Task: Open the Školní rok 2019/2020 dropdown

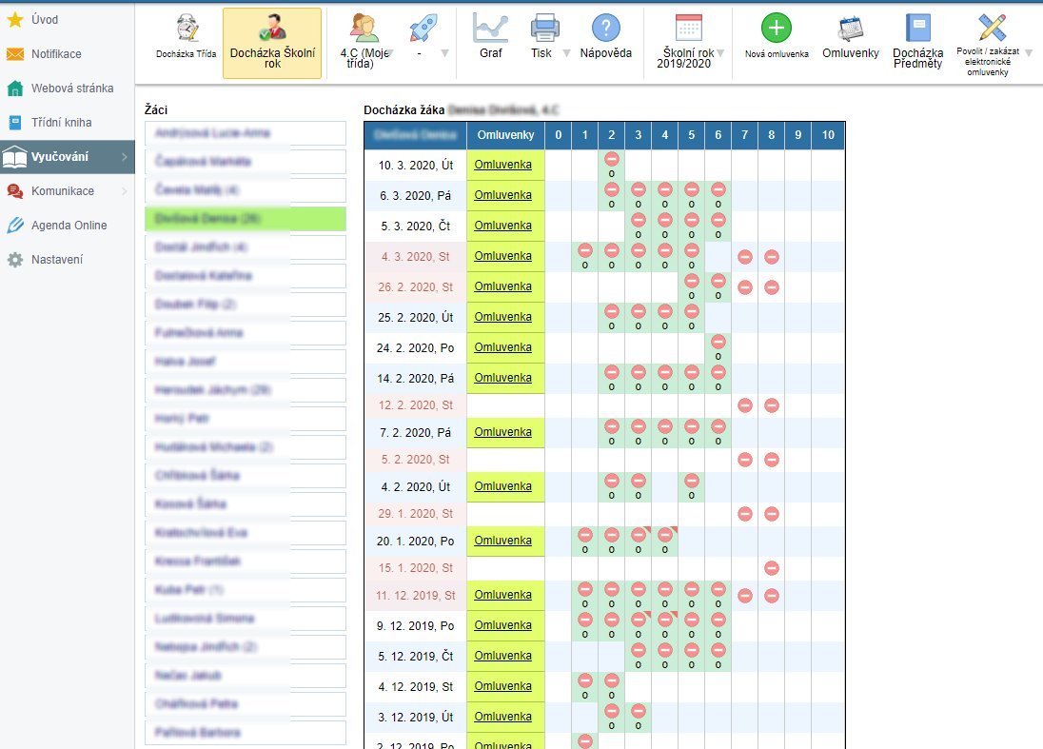Action: [x=720, y=53]
